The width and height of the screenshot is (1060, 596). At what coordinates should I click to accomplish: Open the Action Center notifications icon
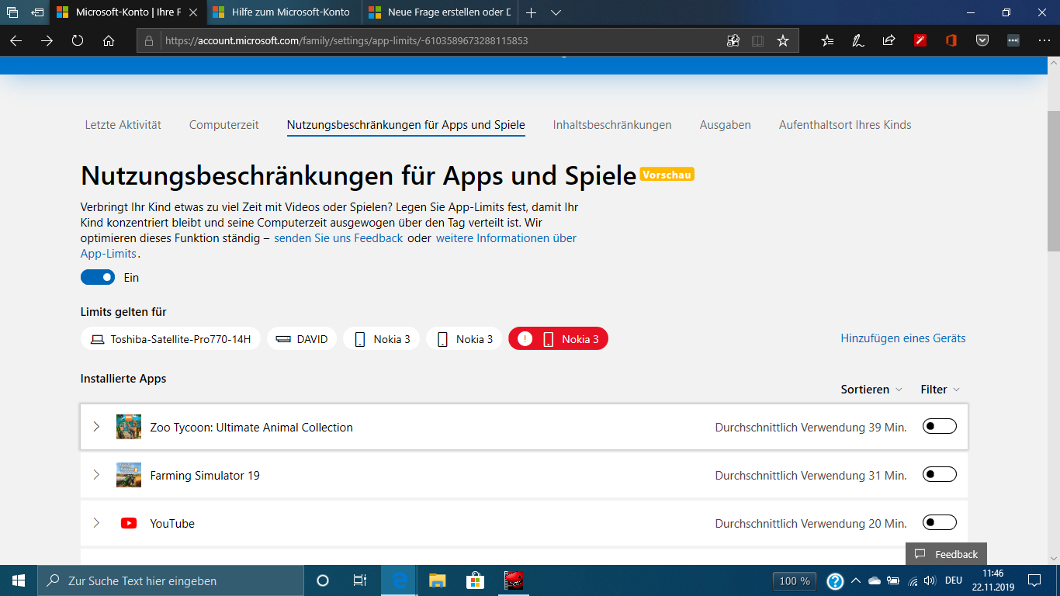[x=1034, y=580]
